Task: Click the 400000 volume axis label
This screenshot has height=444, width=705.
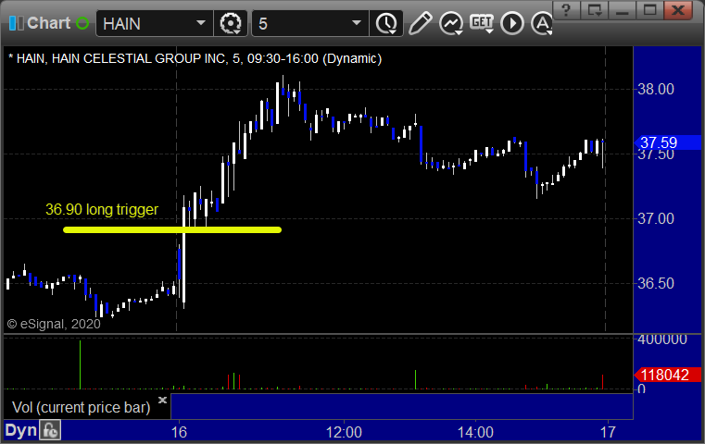Action: (x=662, y=339)
